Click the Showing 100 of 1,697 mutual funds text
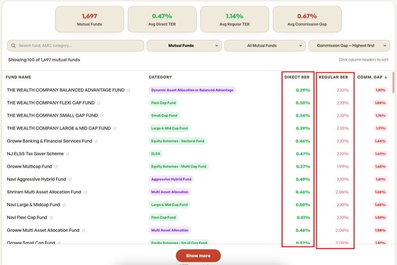This screenshot has height=265, width=397. tap(44, 60)
